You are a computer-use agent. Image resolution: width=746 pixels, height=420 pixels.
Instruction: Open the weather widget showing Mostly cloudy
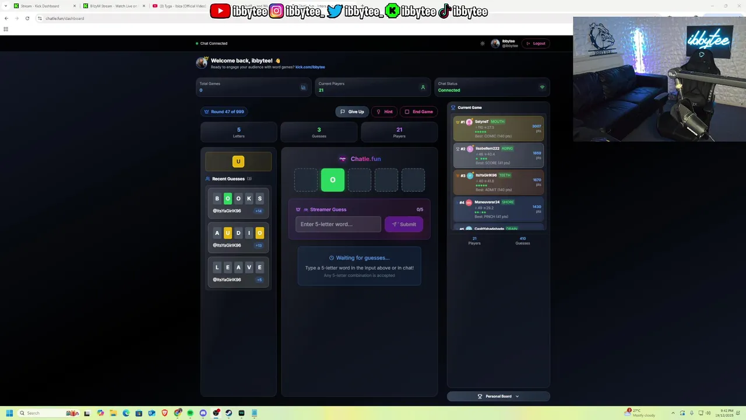[x=640, y=413]
